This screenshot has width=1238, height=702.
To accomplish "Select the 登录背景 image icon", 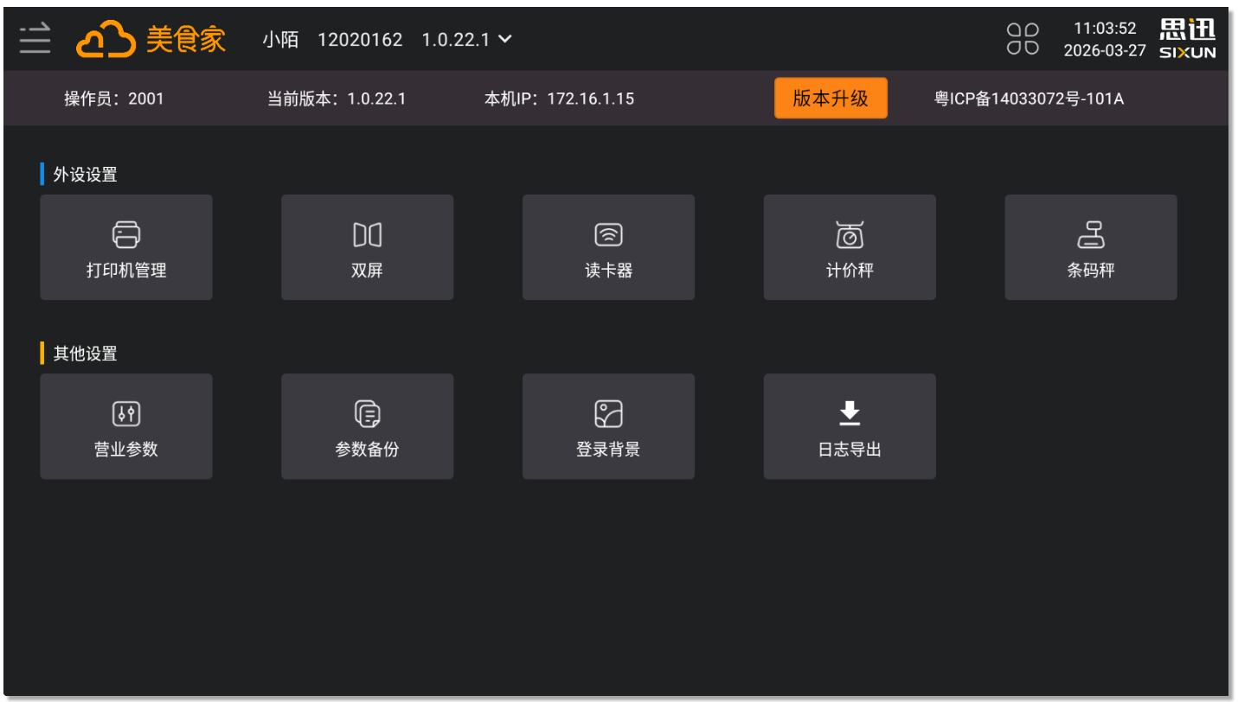I will point(608,414).
